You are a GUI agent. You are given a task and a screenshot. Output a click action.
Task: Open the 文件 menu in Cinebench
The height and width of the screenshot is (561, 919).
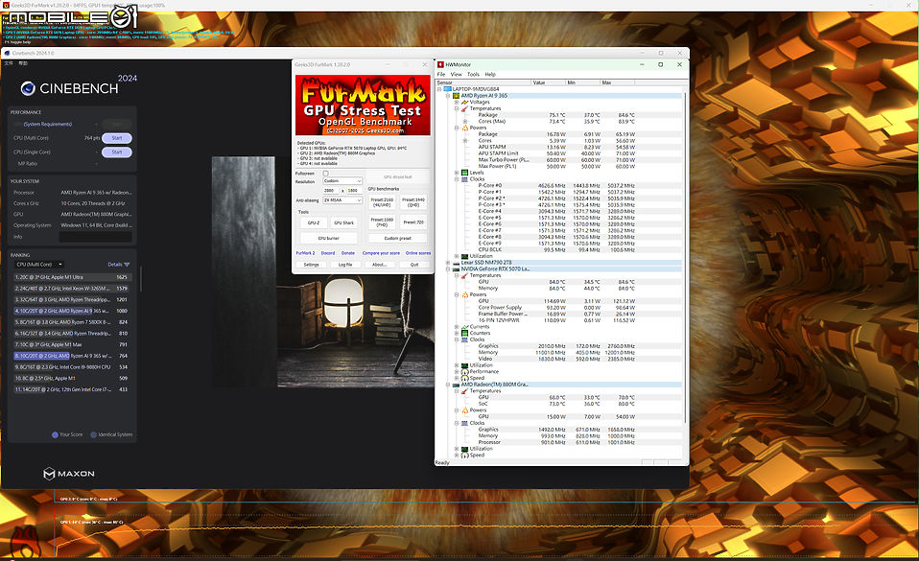pos(9,63)
